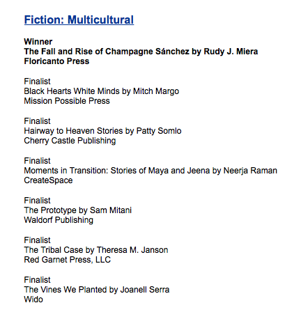Click the Red Garnet Press, LLC line

pos(68,260)
